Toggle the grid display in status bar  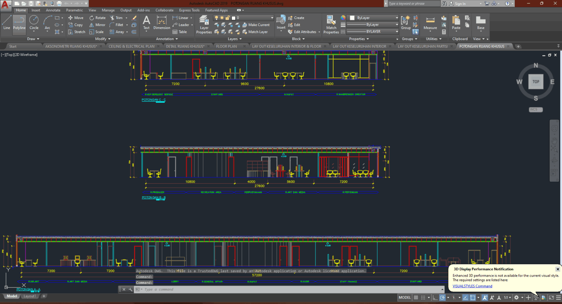click(x=416, y=297)
